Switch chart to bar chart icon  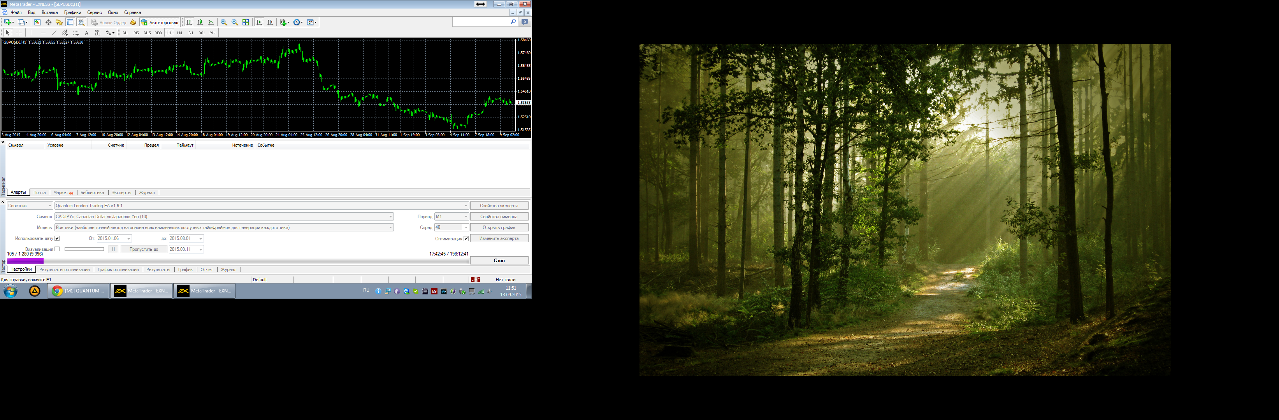(x=189, y=22)
